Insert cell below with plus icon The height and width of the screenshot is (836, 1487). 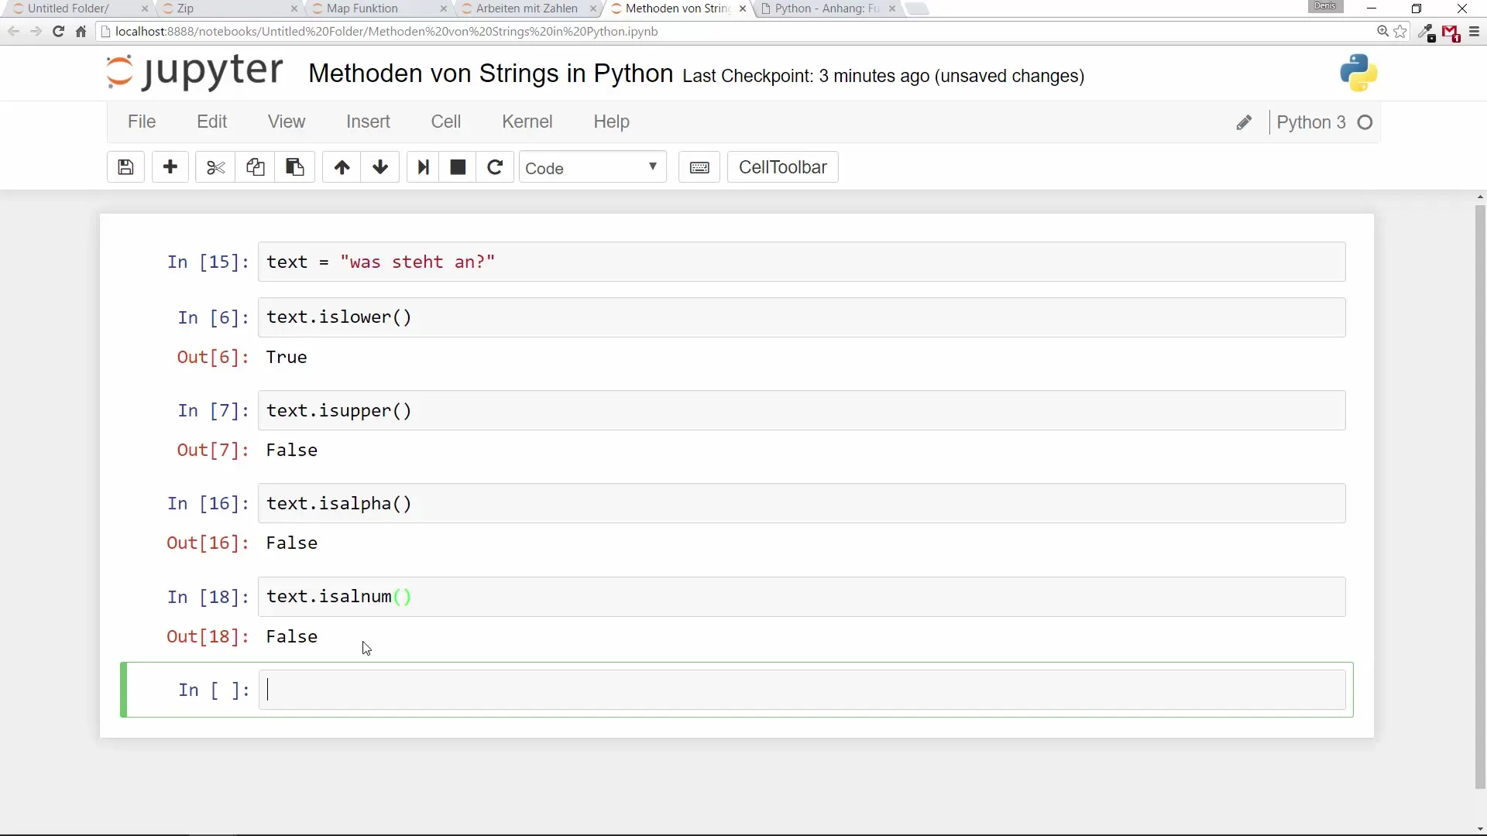point(170,167)
